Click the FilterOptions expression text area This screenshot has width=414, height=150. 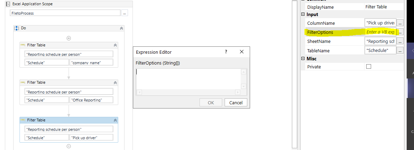click(188, 79)
